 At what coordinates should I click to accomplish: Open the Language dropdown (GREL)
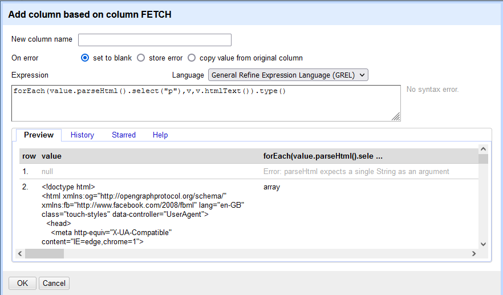point(288,75)
